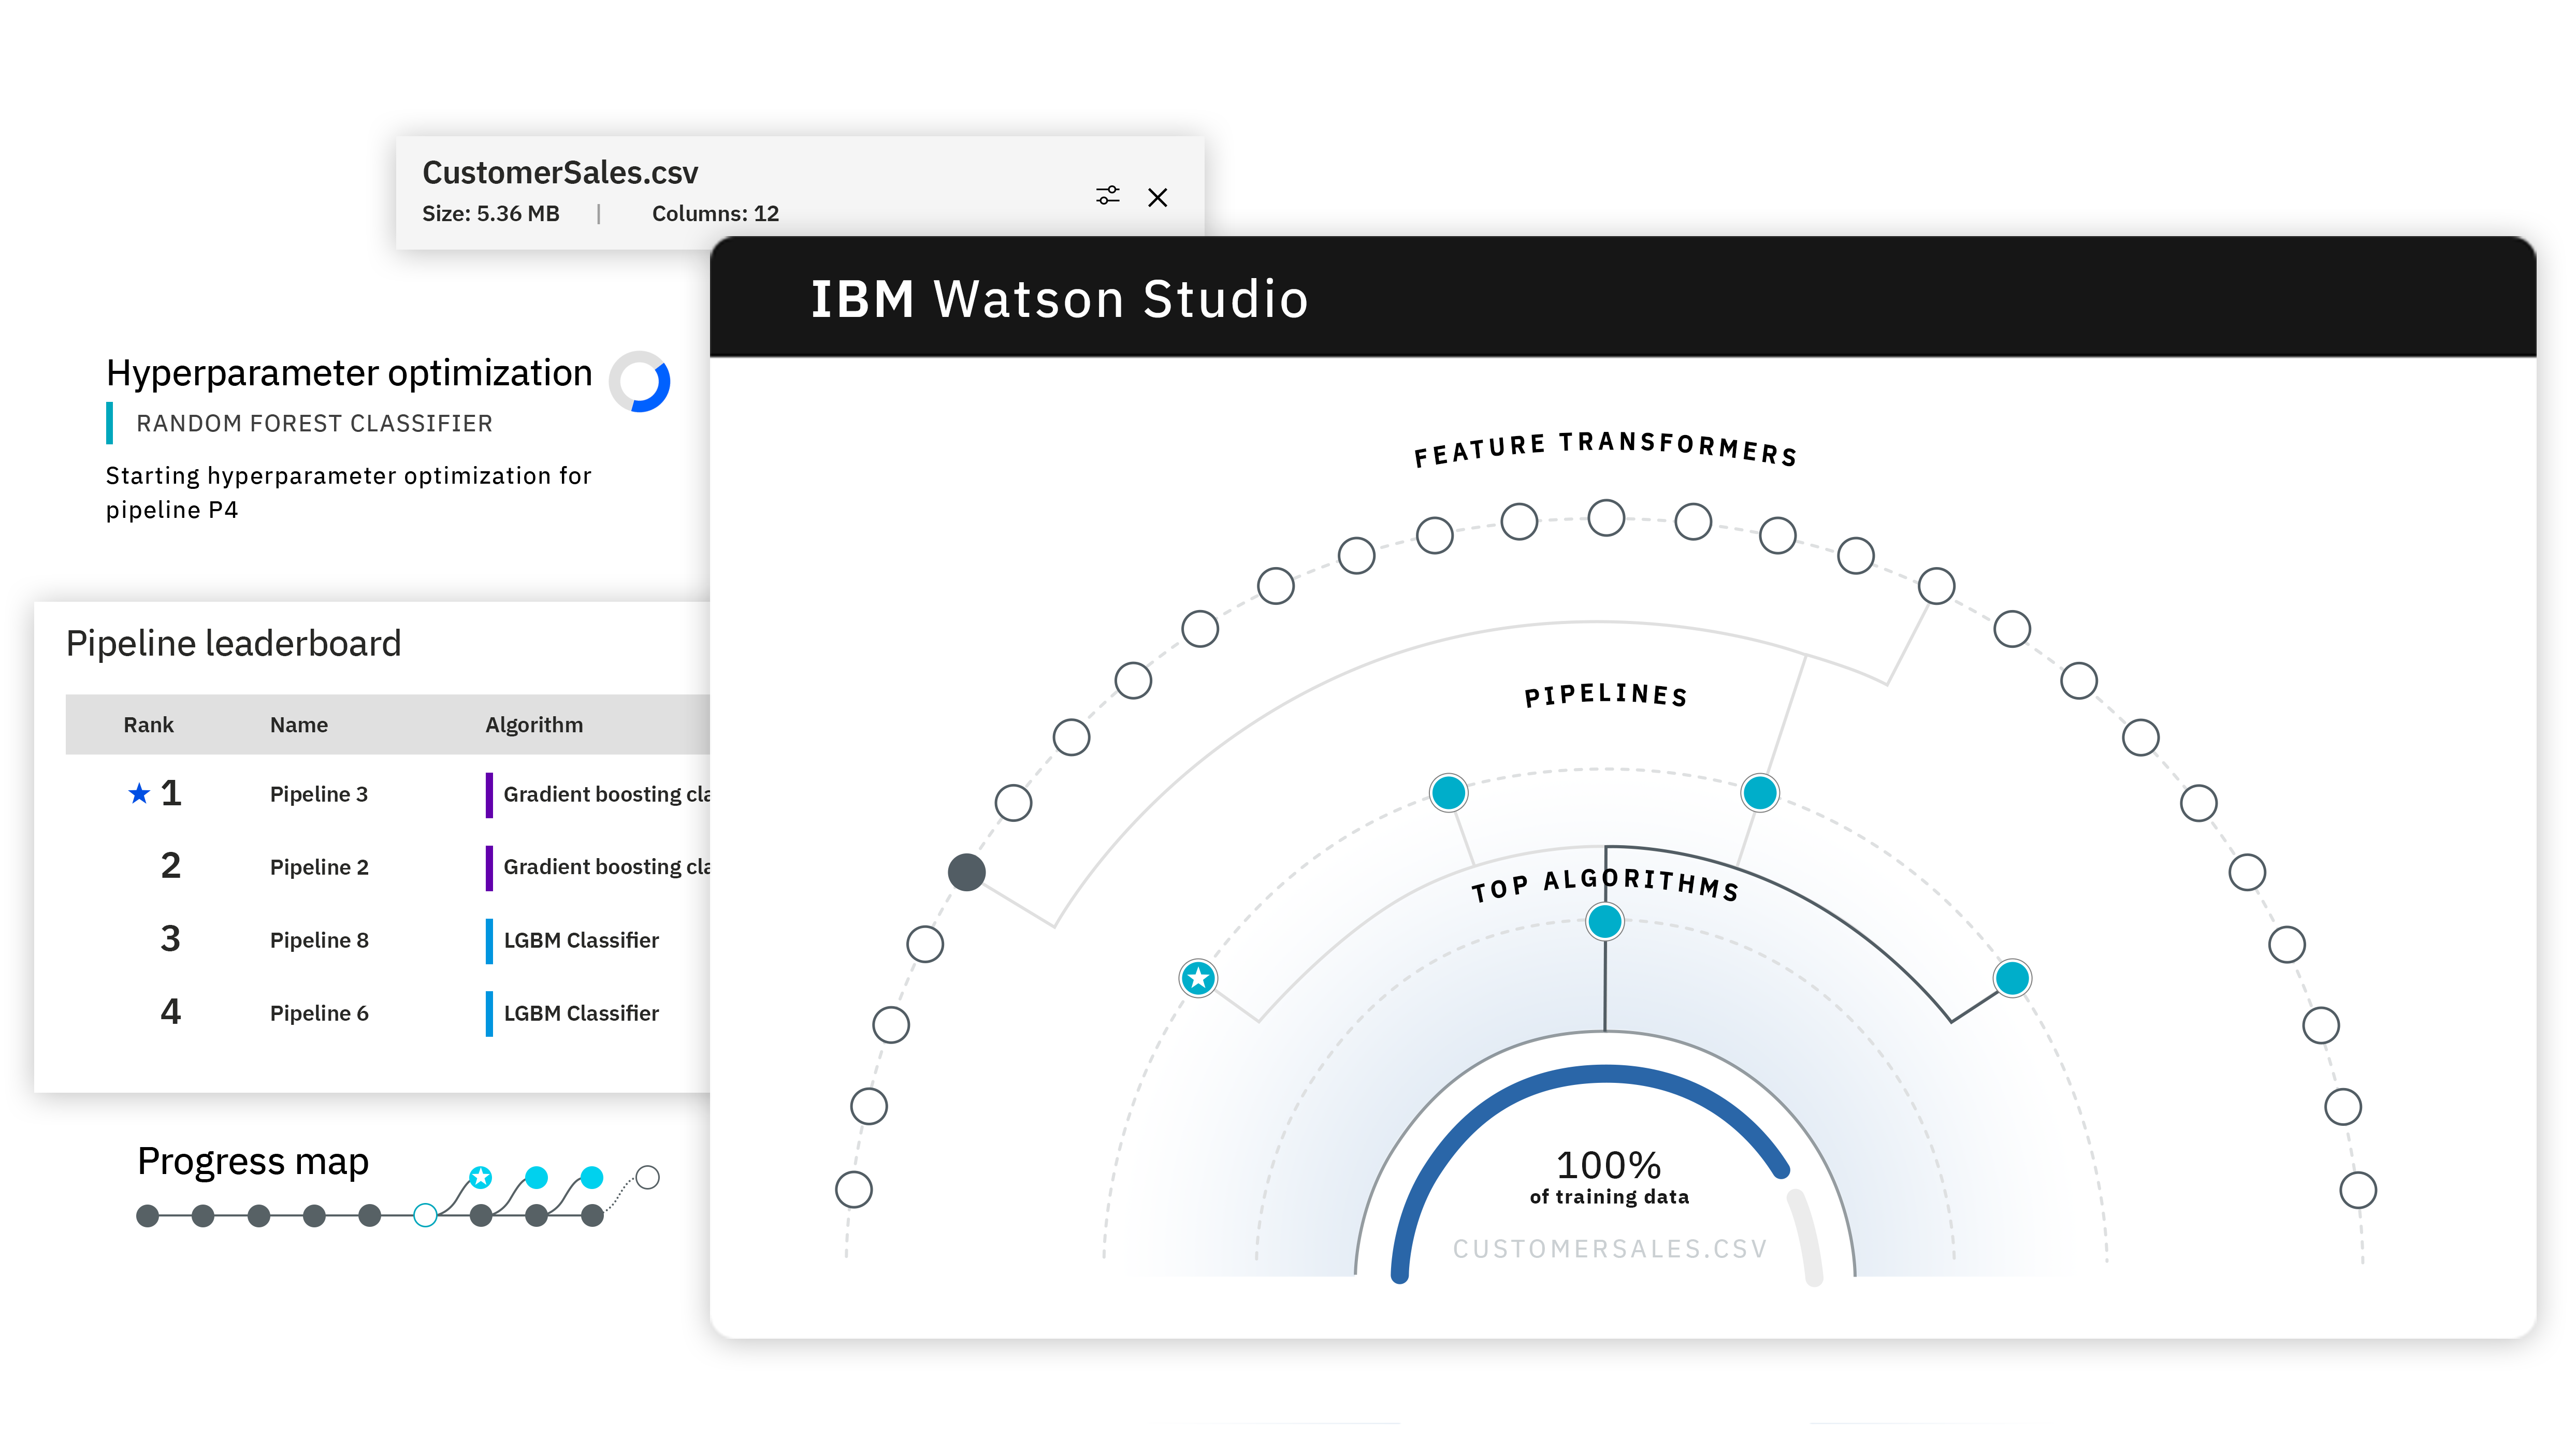Open settings sliders icon on CustomerSales.csv card
2576x1449 pixels.
pos(1107,196)
